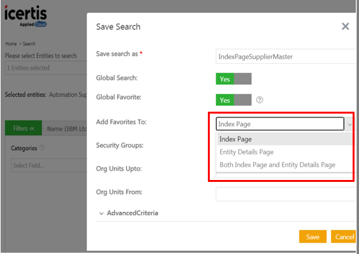This screenshot has height=254, width=359.
Task: Edit the Save search as name field
Action: tap(286, 56)
